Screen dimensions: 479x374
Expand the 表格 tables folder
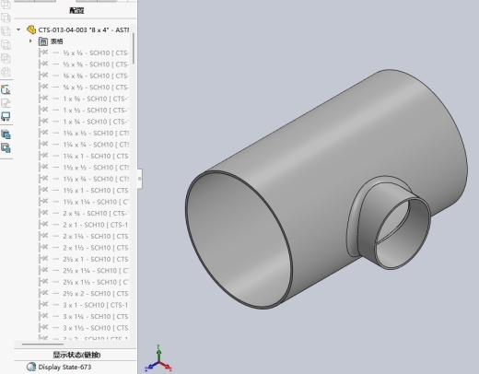pyautogui.click(x=30, y=41)
